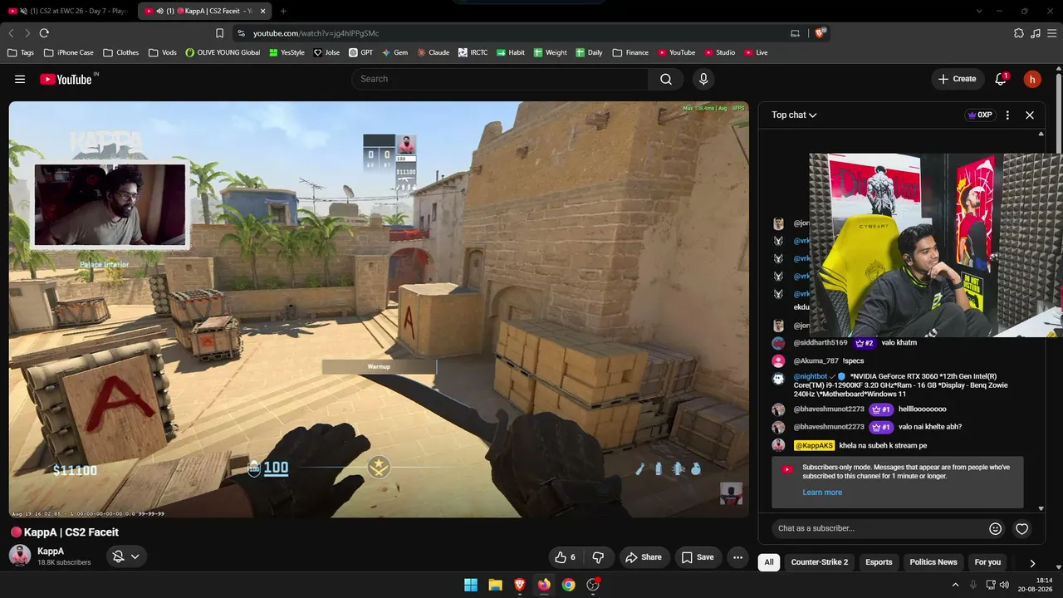Screen dimensions: 1063x598
Task: Open the 'Studio' bookmark
Action: click(x=719, y=52)
